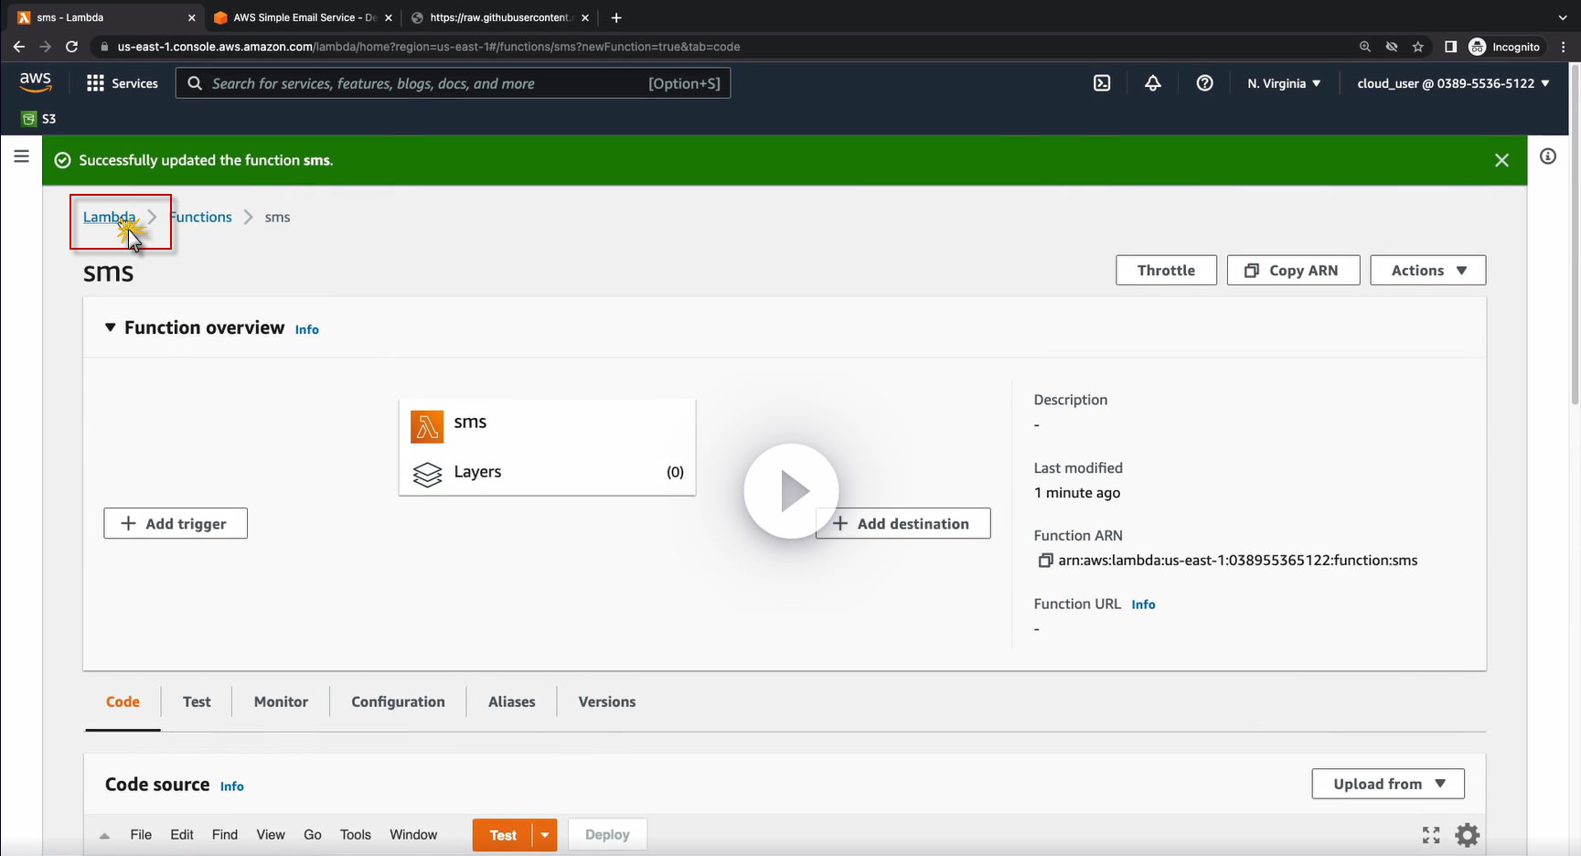The image size is (1581, 856).
Task: Open the browser tab search chevron
Action: (x=1563, y=17)
